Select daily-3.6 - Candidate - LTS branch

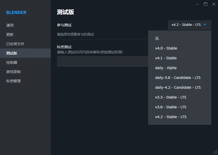(x=178, y=77)
